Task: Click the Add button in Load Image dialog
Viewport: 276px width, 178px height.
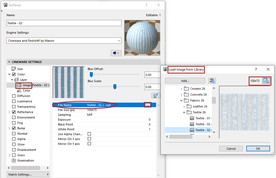Action: click(x=184, y=81)
